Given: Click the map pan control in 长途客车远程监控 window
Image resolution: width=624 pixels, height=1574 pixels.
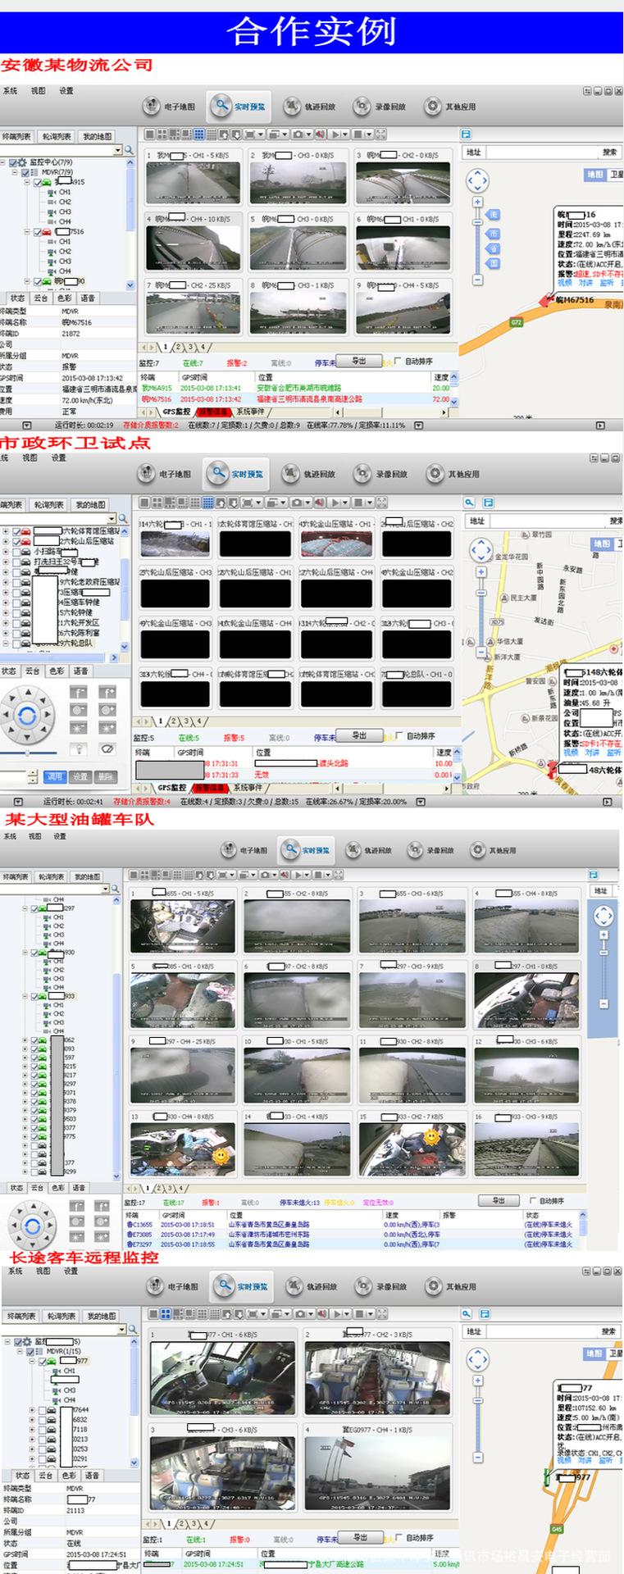Looking at the screenshot, I should (x=478, y=1360).
